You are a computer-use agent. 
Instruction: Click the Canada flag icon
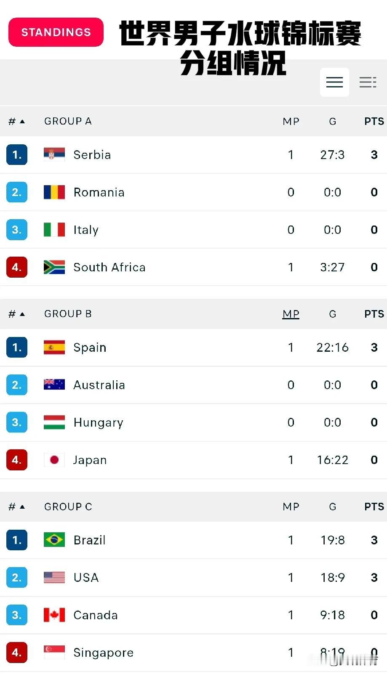pos(54,615)
